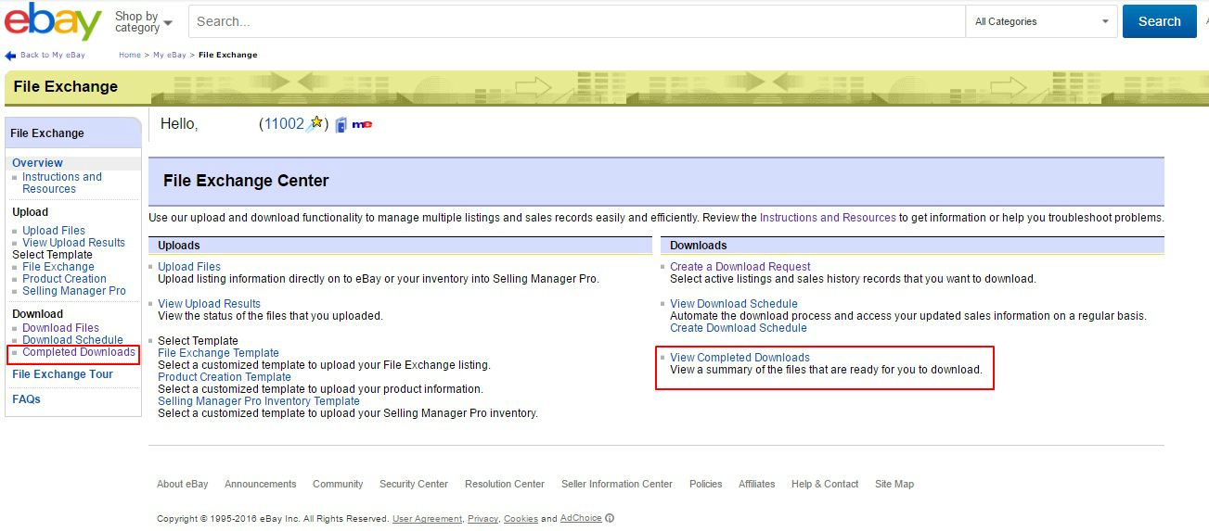1209x531 pixels.
Task: Open Resolution Center in the footer
Action: pyautogui.click(x=505, y=484)
